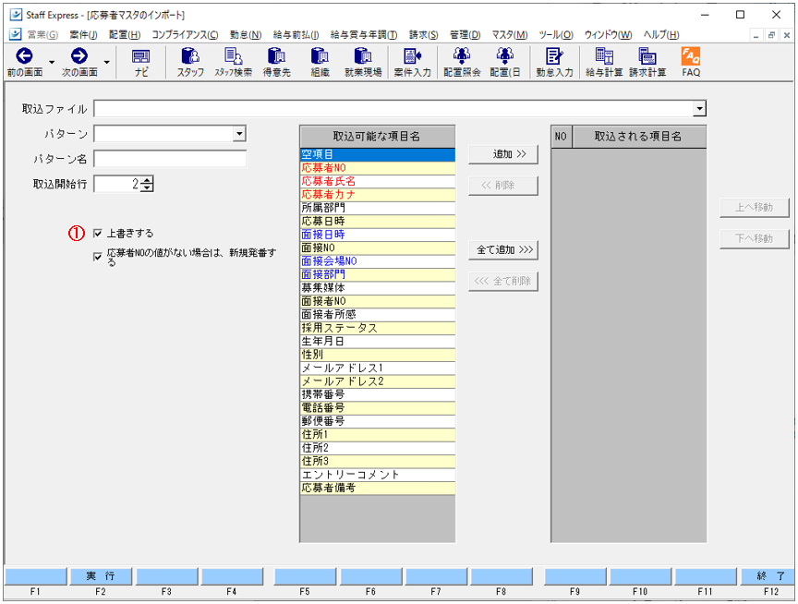Select 応募者カナ in the item list
Screen dimensions: 798x604
tap(378, 194)
